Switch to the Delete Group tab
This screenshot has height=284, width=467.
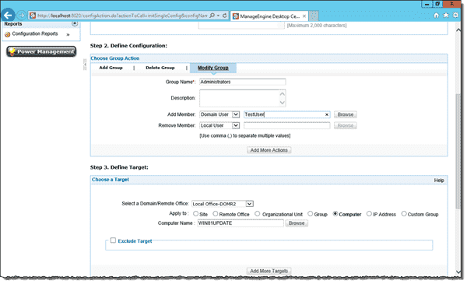(x=160, y=68)
